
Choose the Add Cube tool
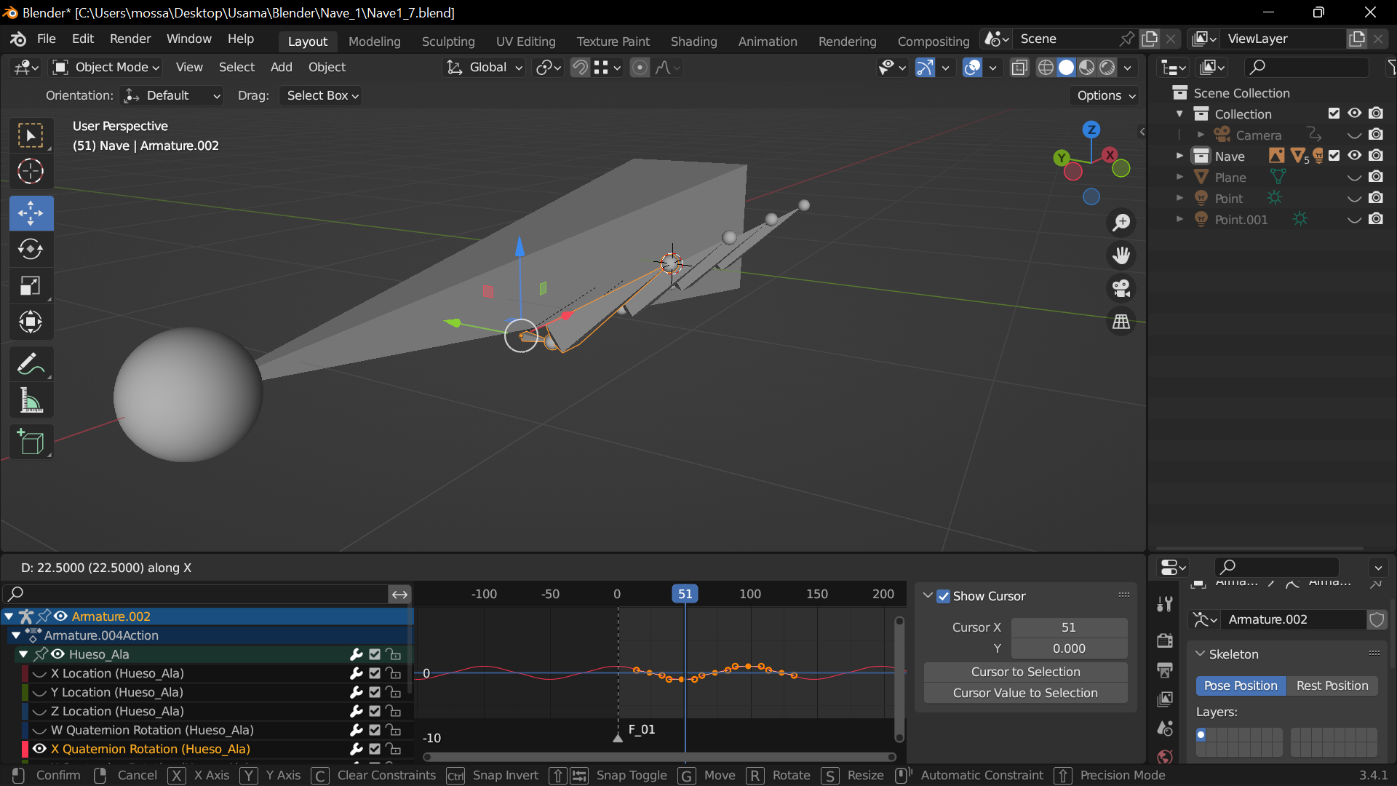(31, 442)
